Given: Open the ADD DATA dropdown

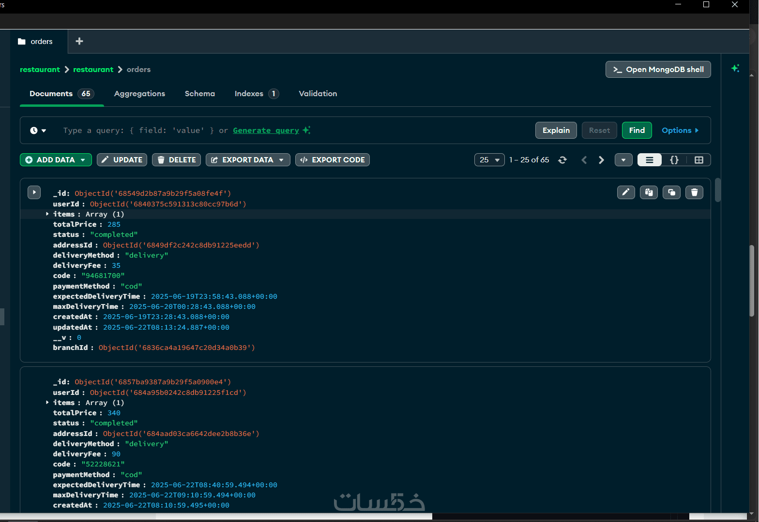Looking at the screenshot, I should (56, 160).
